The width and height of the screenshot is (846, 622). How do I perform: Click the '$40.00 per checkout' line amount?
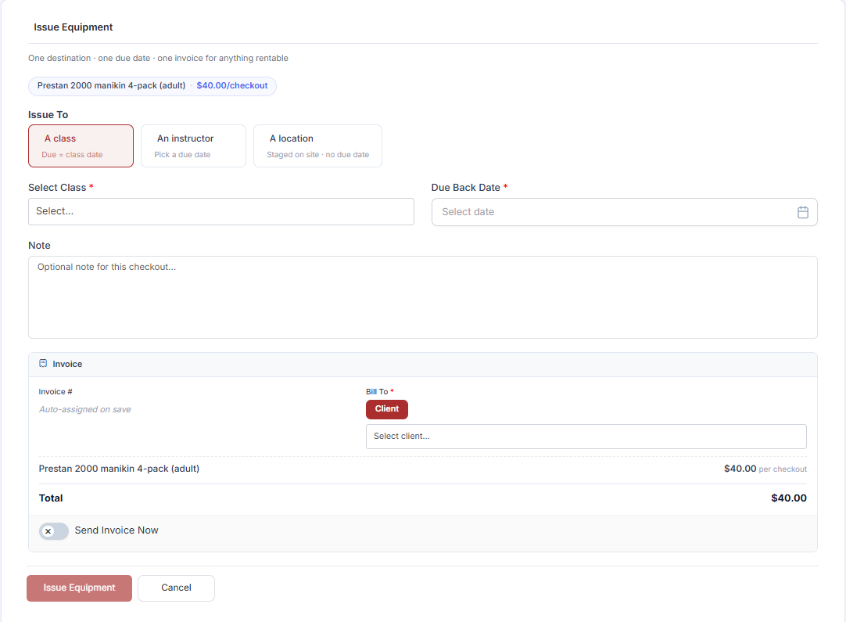[x=765, y=469]
